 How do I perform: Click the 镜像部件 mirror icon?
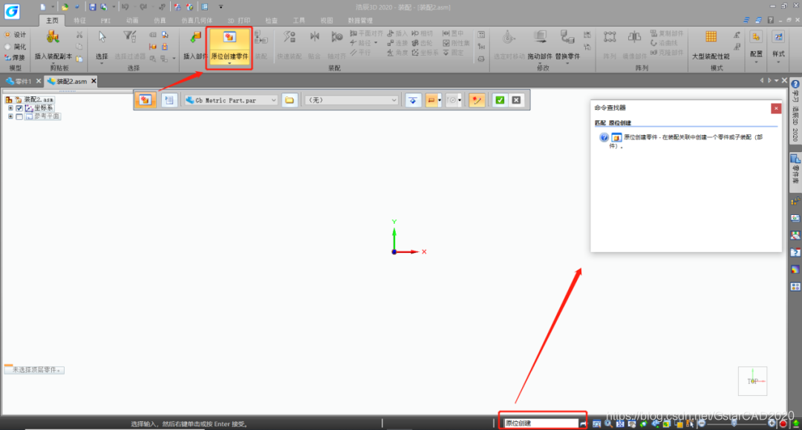[634, 37]
